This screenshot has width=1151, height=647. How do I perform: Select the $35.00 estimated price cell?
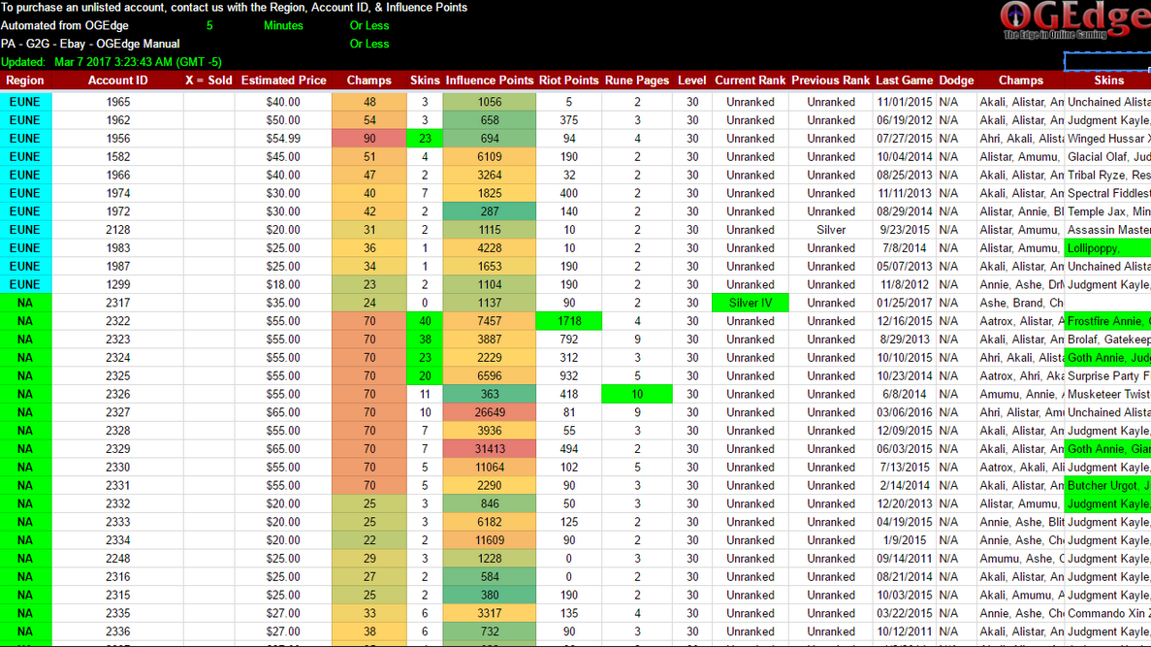(x=283, y=304)
